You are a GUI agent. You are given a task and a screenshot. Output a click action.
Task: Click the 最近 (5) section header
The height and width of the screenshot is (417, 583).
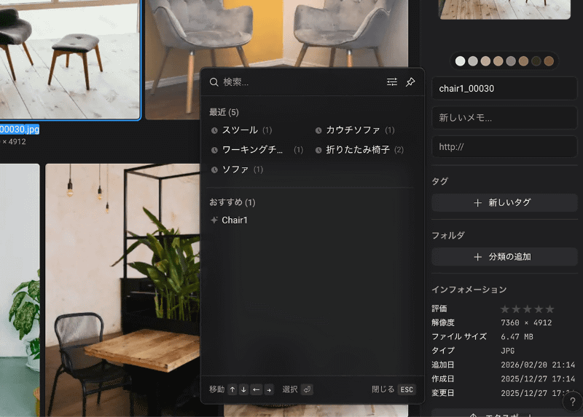pos(224,112)
